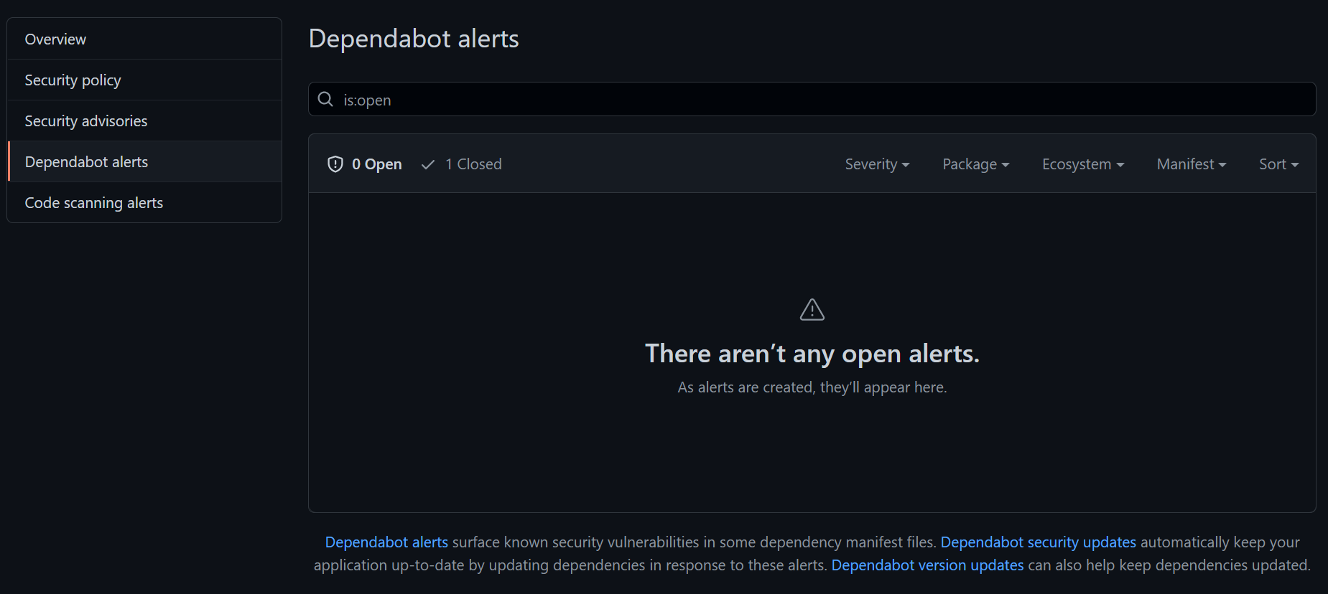Expand the Manifest filter dropdown

(x=1191, y=164)
